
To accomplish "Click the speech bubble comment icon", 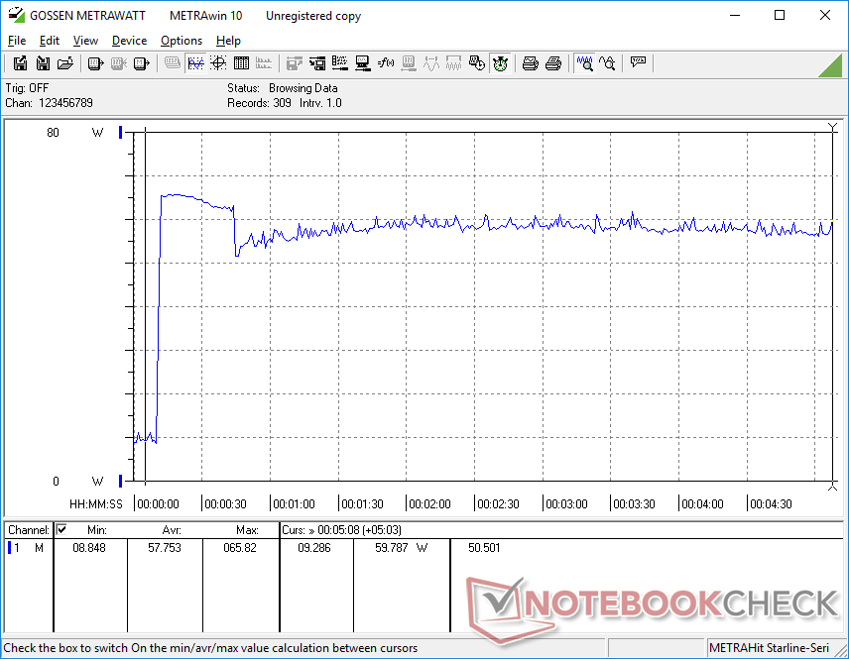I will tap(638, 63).
